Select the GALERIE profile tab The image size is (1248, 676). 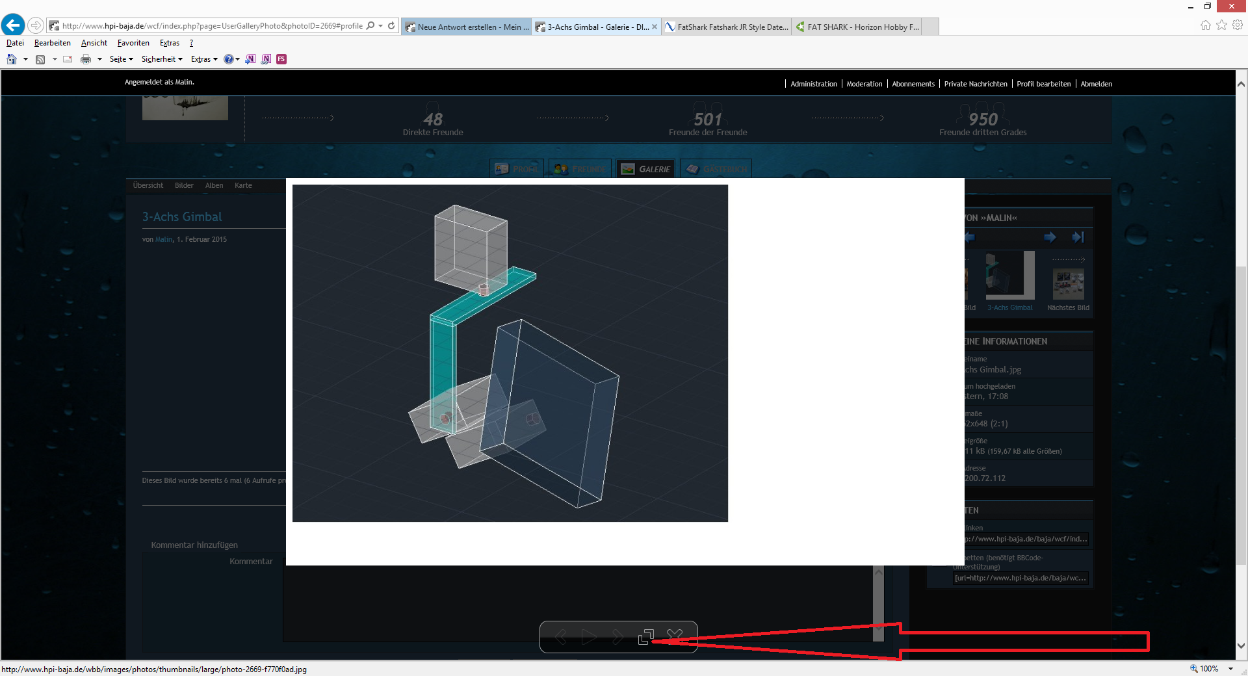click(645, 169)
